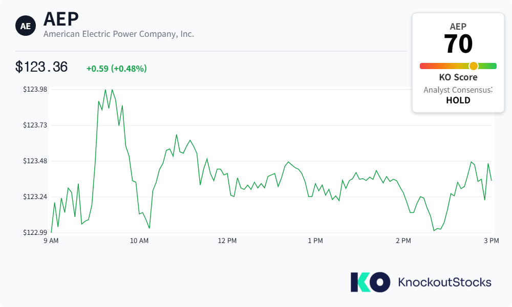Open the KnockoutStocks brand name

point(445,282)
